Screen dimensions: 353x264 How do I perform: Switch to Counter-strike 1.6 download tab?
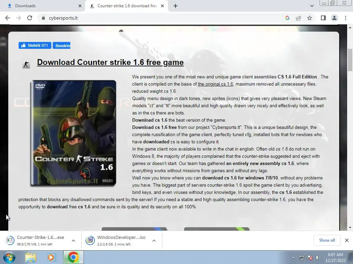pyautogui.click(x=127, y=6)
